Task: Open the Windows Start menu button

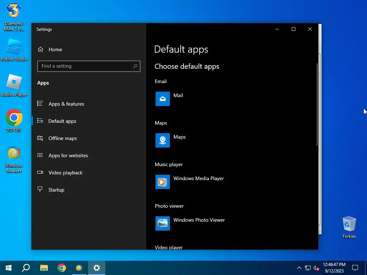Action: click(x=9, y=268)
